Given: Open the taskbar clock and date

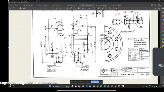Looking at the screenshot, I should [161, 86].
